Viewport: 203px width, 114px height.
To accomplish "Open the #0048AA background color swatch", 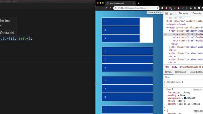I will pyautogui.click(x=185, y=98).
